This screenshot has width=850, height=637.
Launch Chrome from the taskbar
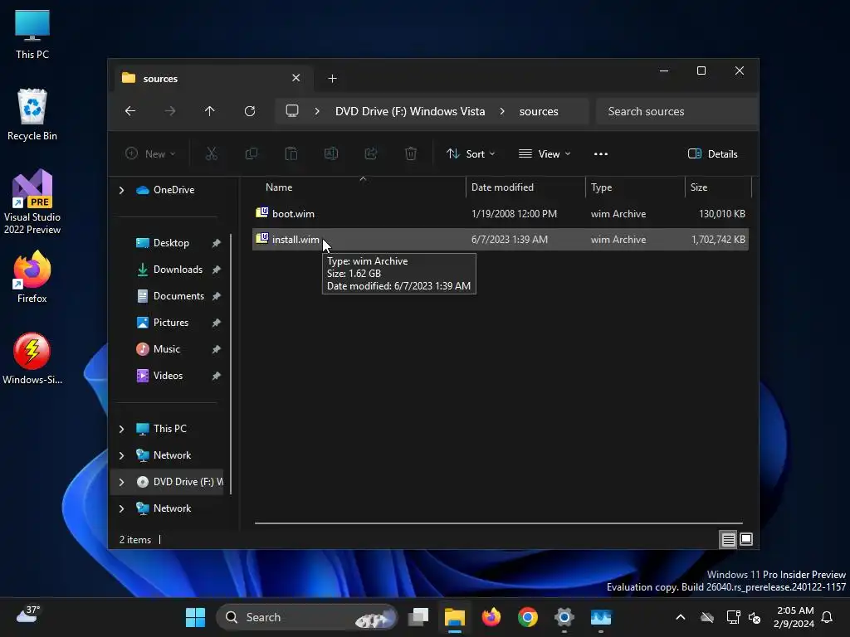coord(527,617)
